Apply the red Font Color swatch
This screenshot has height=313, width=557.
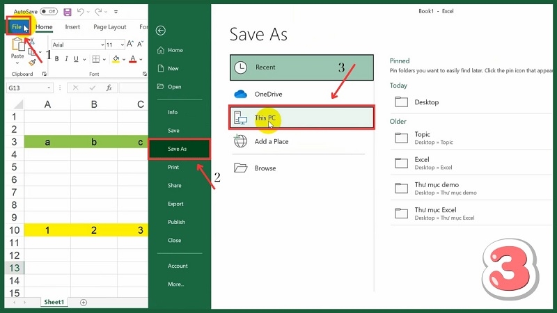133,59
